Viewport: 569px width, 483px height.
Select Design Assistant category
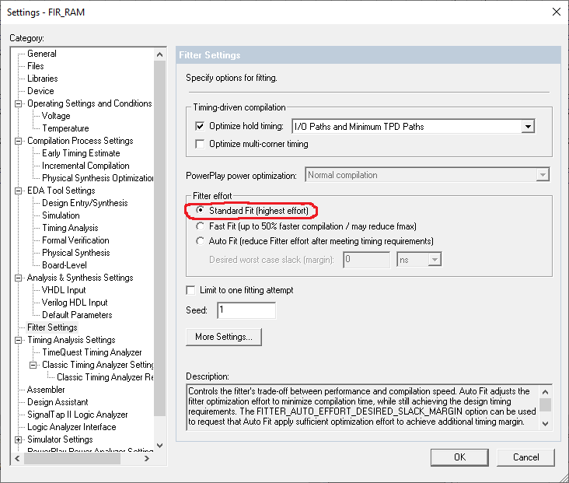click(58, 402)
